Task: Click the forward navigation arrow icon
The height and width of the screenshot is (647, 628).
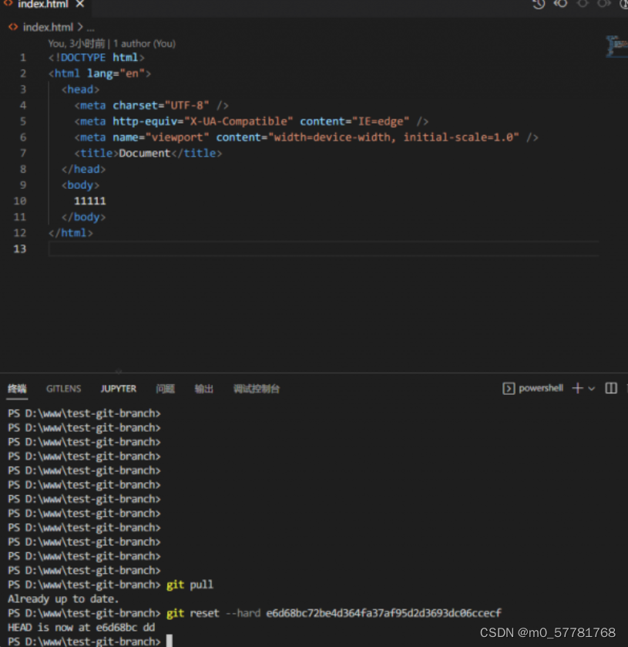Action: point(605,5)
